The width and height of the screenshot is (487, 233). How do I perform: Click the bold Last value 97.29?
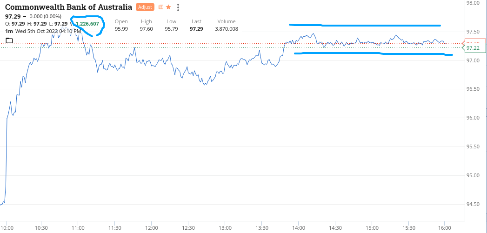196,29
